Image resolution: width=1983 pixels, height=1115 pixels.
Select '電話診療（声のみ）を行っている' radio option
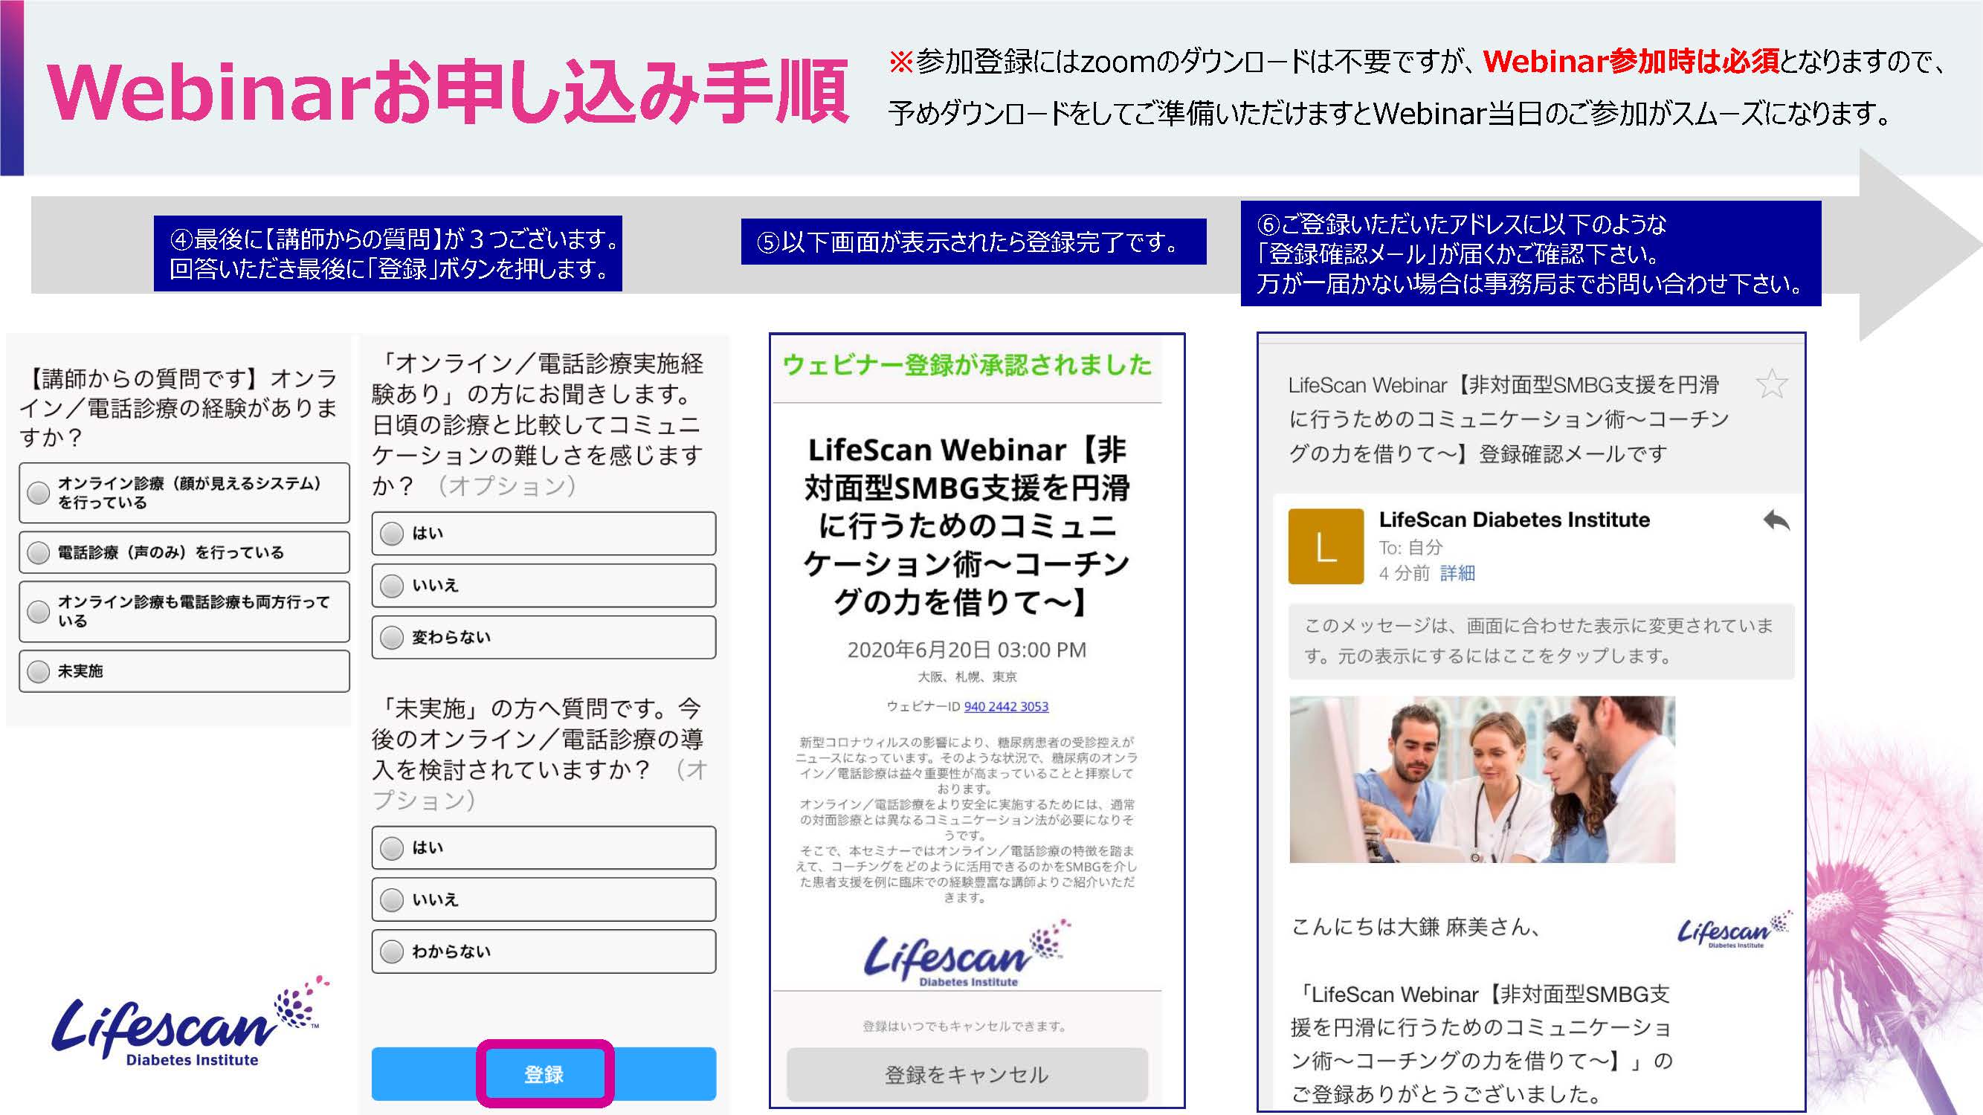184,552
